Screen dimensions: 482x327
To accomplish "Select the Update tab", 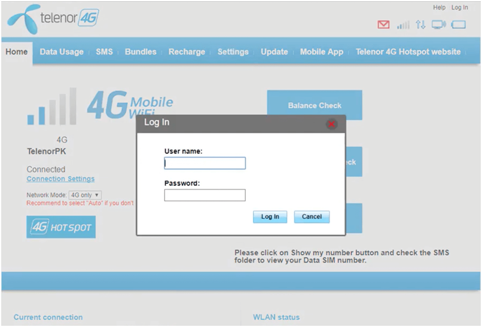I will (x=274, y=51).
